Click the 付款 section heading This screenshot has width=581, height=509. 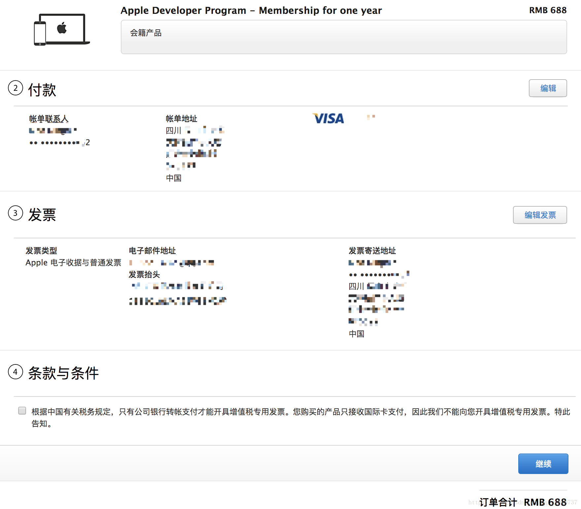42,89
